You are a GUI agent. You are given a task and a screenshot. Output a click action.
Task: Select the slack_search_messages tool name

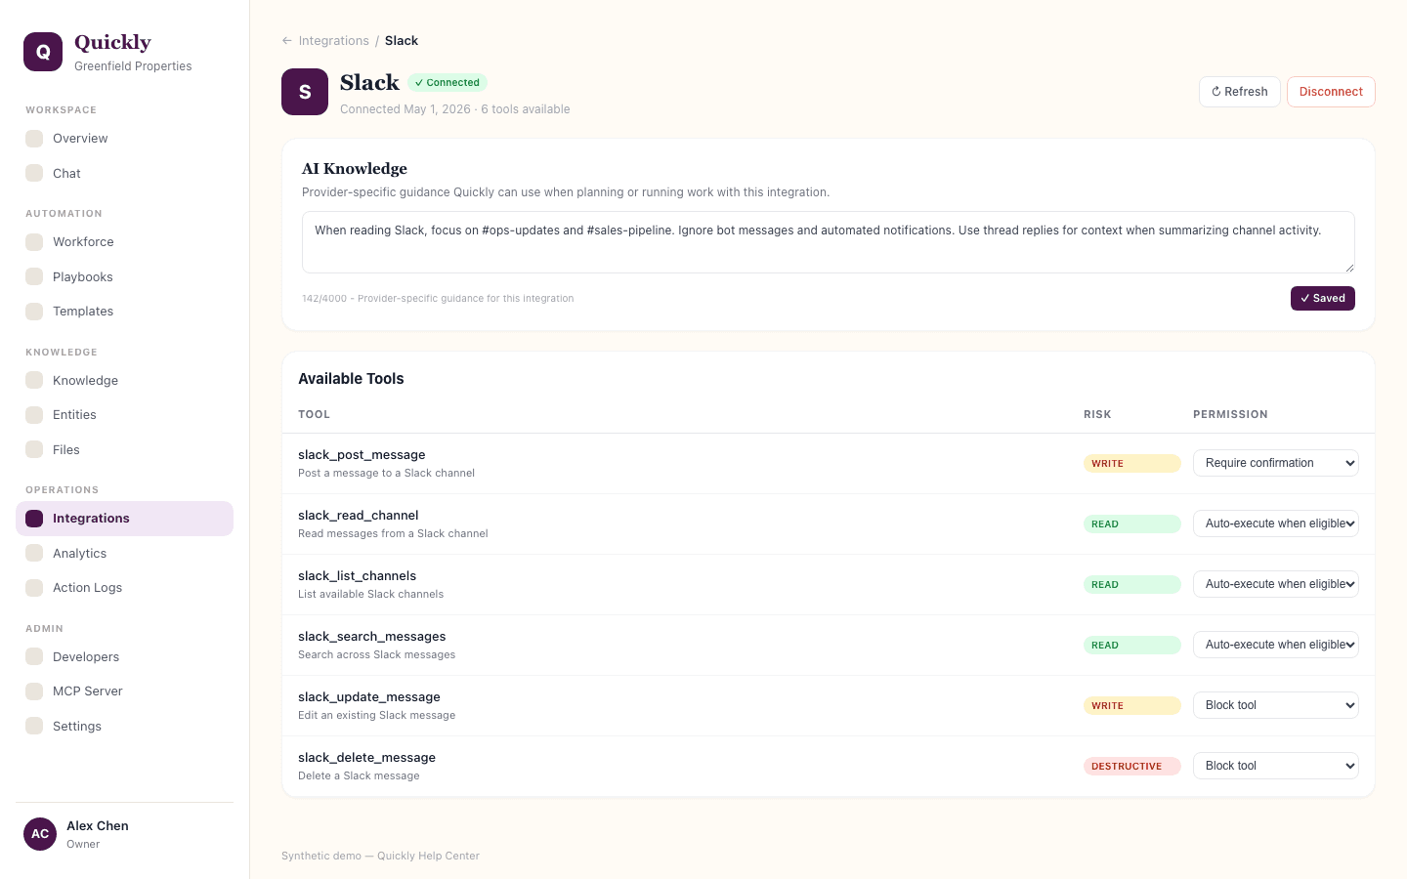coord(371,637)
